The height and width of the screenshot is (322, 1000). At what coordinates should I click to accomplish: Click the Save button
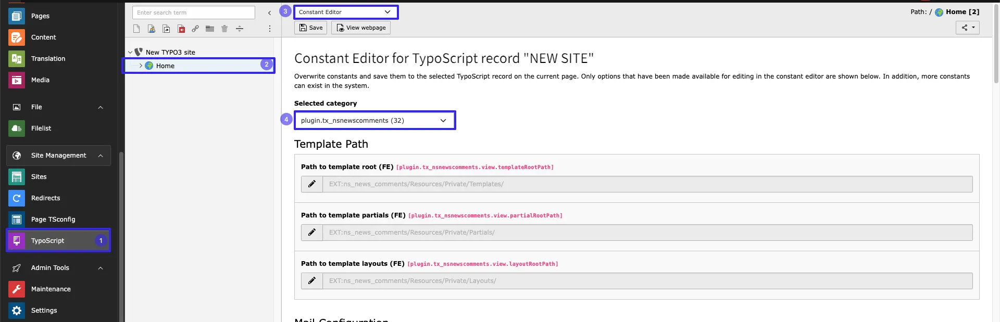tap(310, 28)
